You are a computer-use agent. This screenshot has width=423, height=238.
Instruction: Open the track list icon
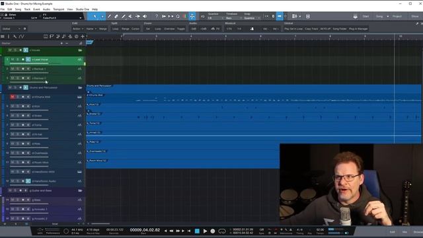point(3,36)
